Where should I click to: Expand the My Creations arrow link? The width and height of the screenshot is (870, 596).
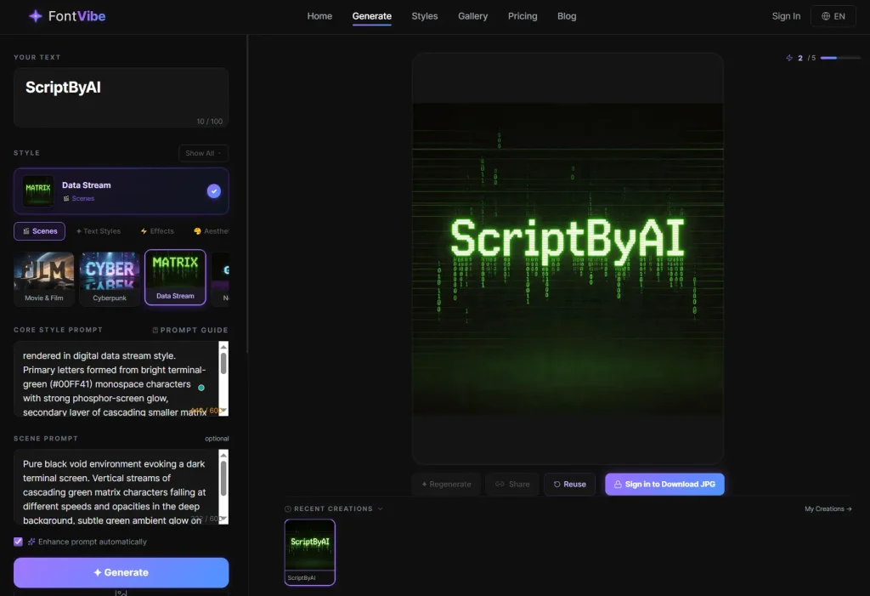[x=849, y=508]
